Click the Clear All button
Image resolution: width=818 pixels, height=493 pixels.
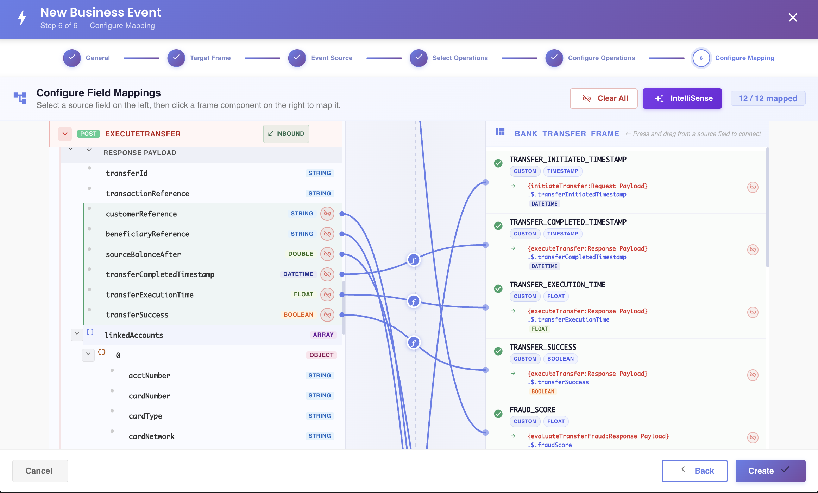click(x=604, y=98)
